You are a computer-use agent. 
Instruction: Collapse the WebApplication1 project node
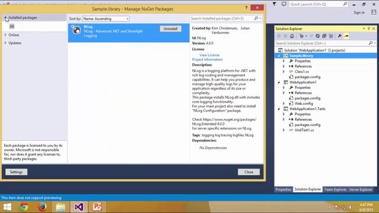pyautogui.click(x=279, y=82)
